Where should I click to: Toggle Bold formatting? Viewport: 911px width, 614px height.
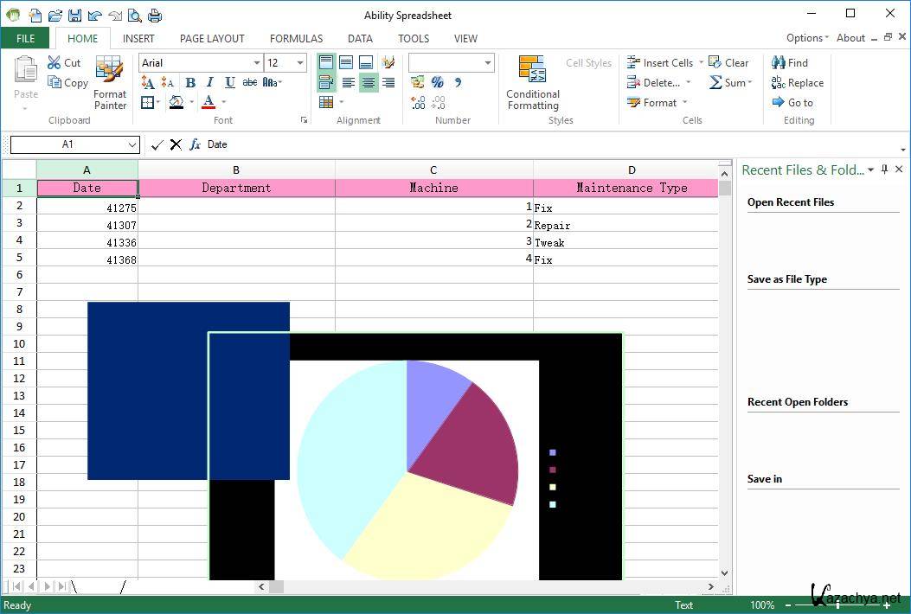tap(190, 83)
